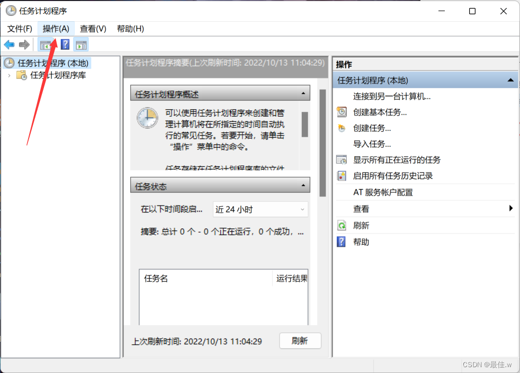Toggle the show/hide action pane toolbar icon
This screenshot has width=520, height=373.
[81, 45]
